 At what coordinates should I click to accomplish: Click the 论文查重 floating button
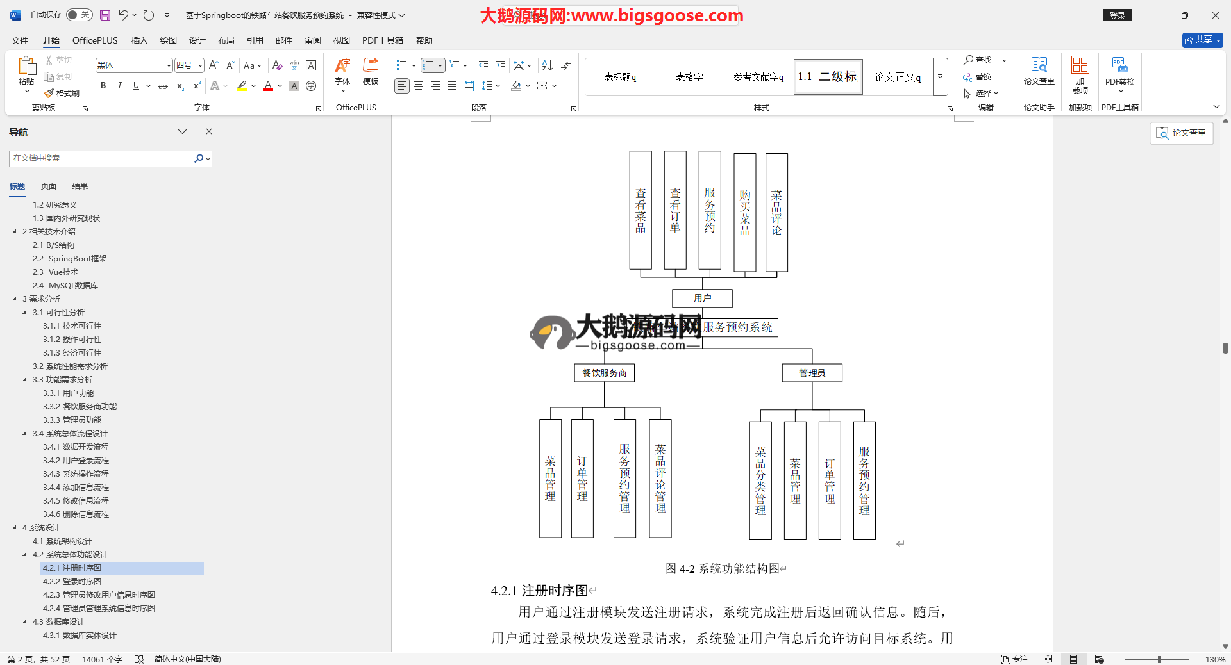[x=1181, y=133]
